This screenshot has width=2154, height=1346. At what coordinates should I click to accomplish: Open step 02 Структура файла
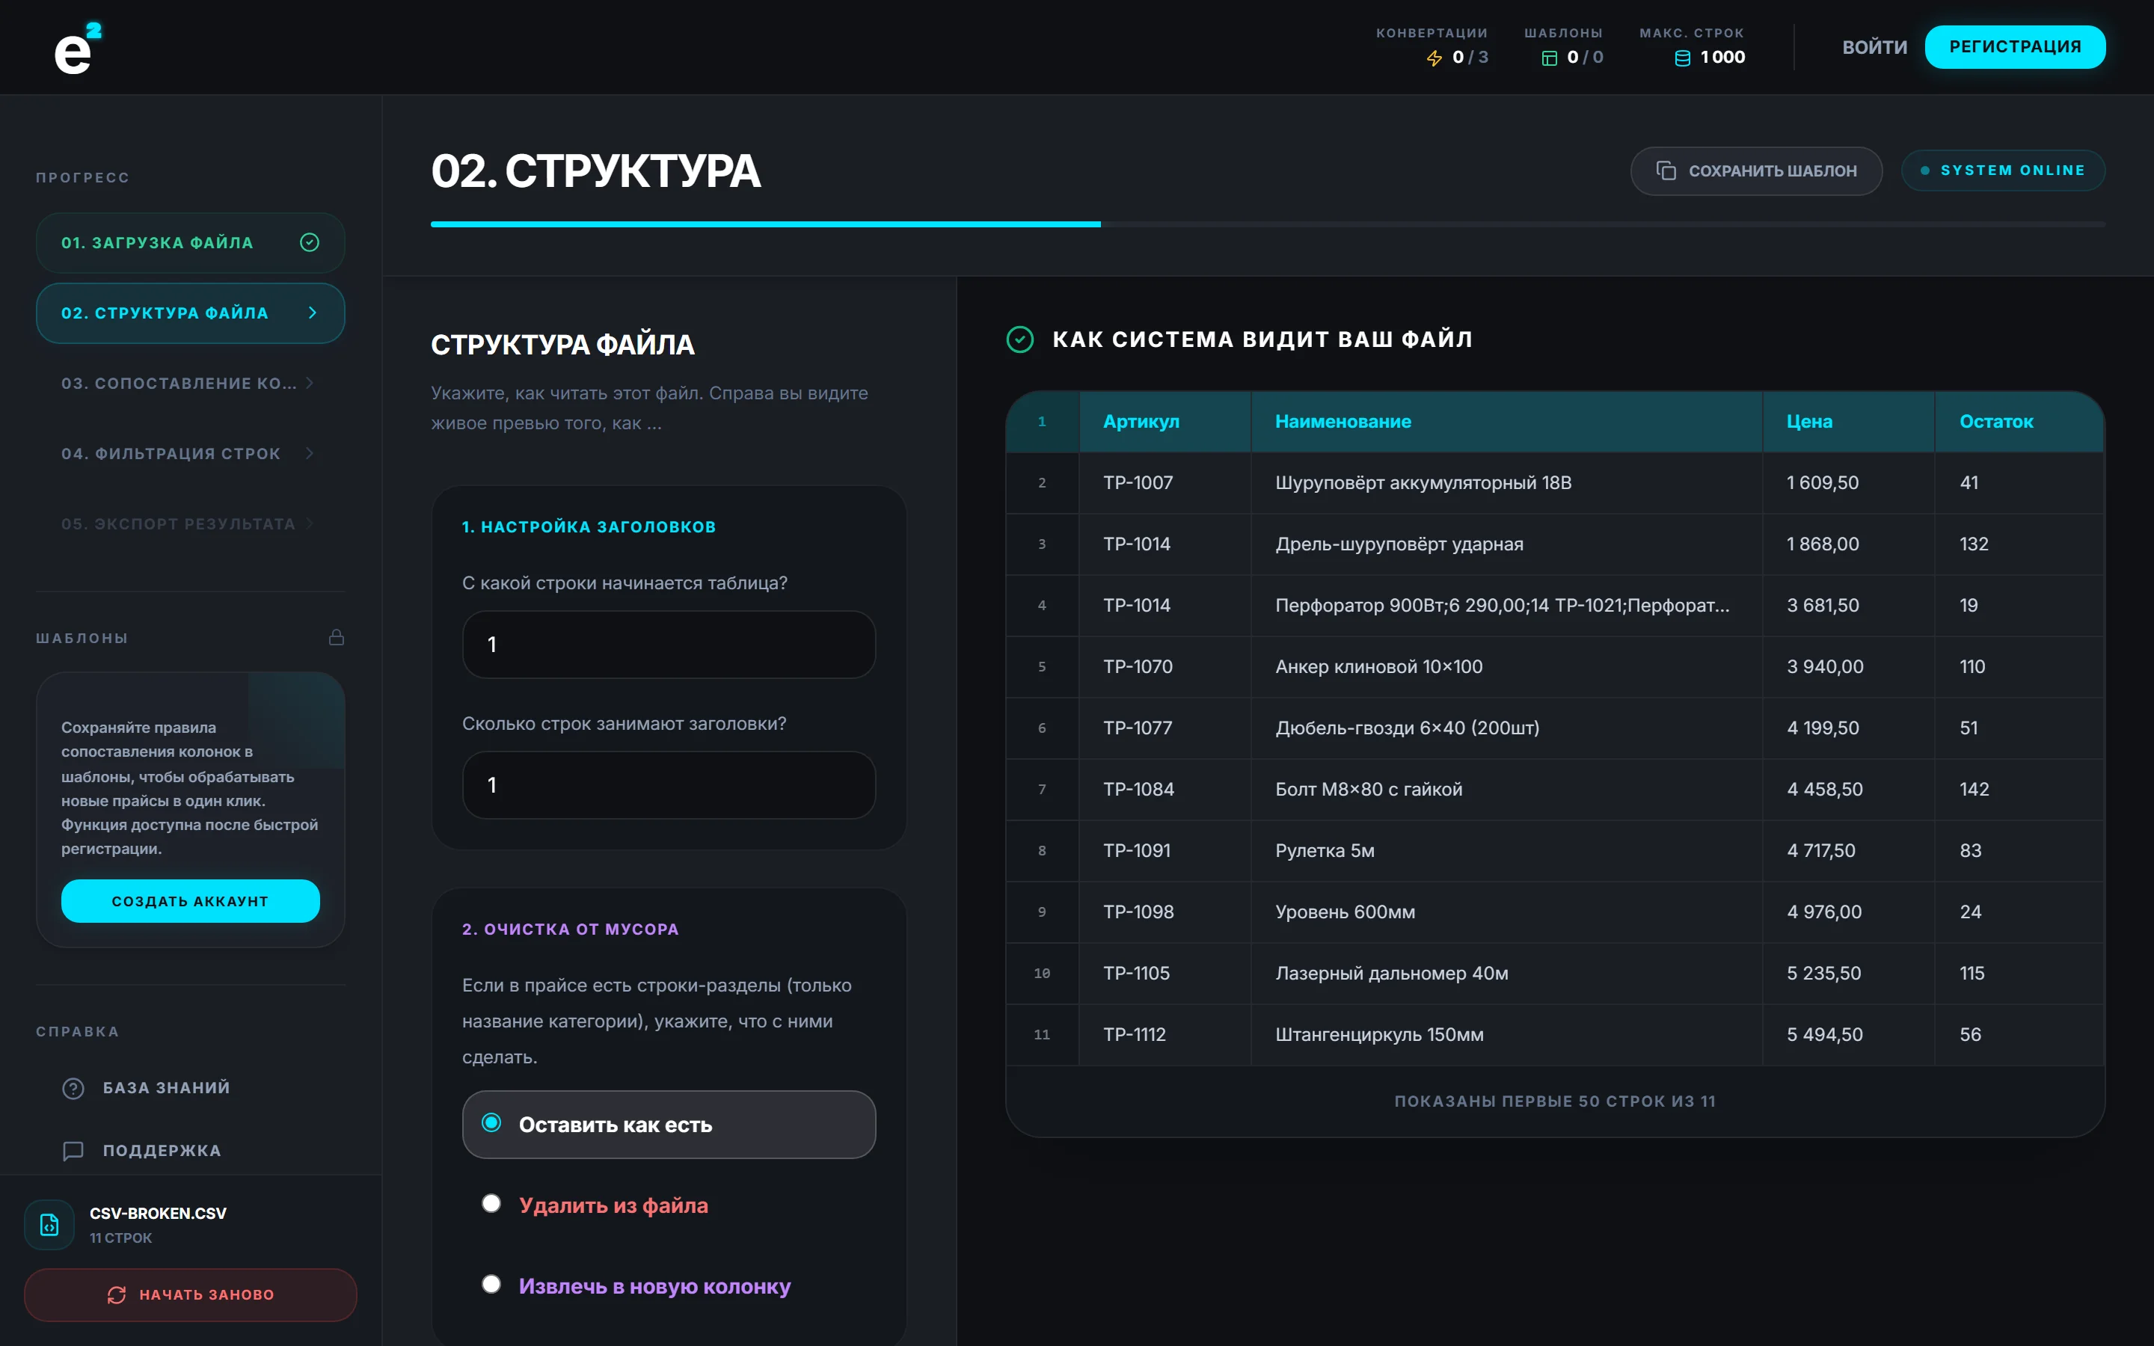pyautogui.click(x=191, y=313)
